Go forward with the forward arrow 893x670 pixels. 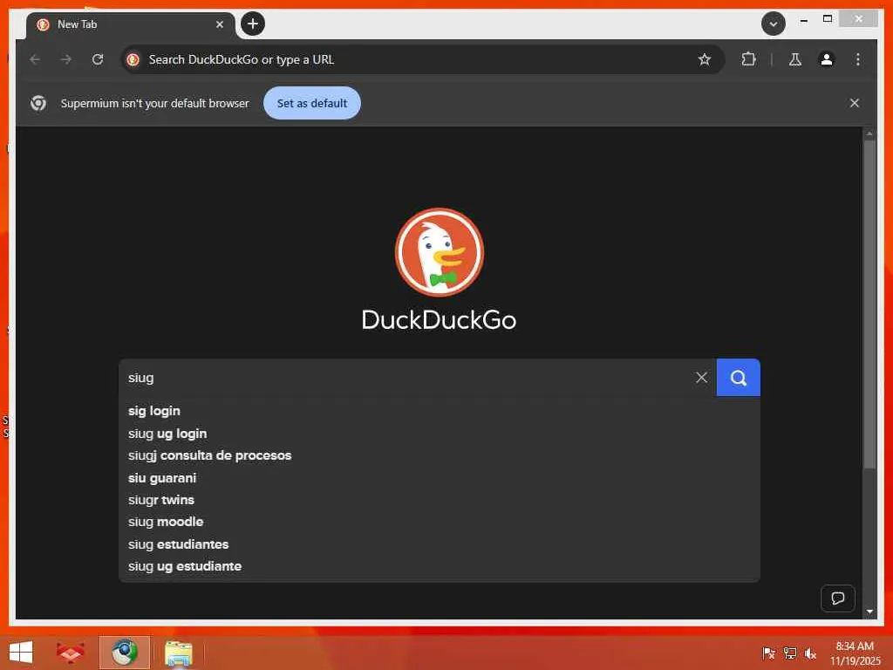click(66, 59)
